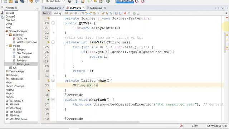Jump to Last Edit location icon

click(67, 13)
